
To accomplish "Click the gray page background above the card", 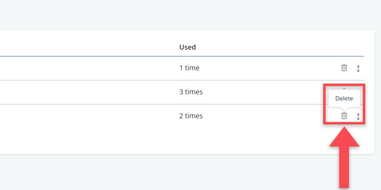I will coord(186,15).
